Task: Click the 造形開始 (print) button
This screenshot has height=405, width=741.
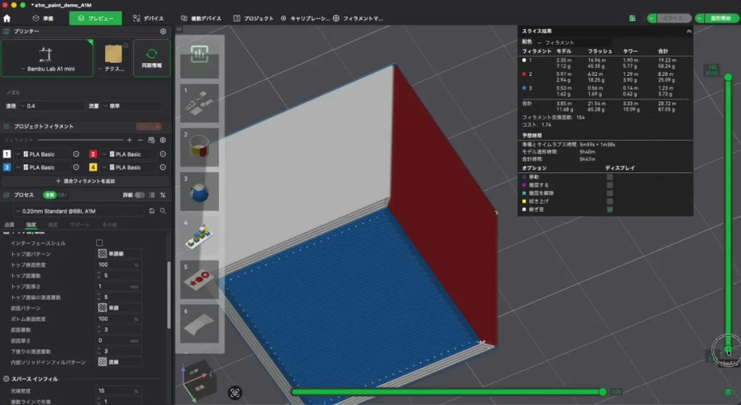Action: point(720,18)
